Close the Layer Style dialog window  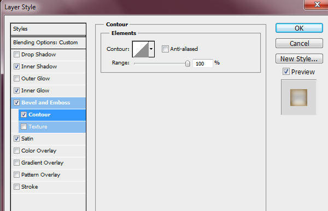(x=317, y=4)
